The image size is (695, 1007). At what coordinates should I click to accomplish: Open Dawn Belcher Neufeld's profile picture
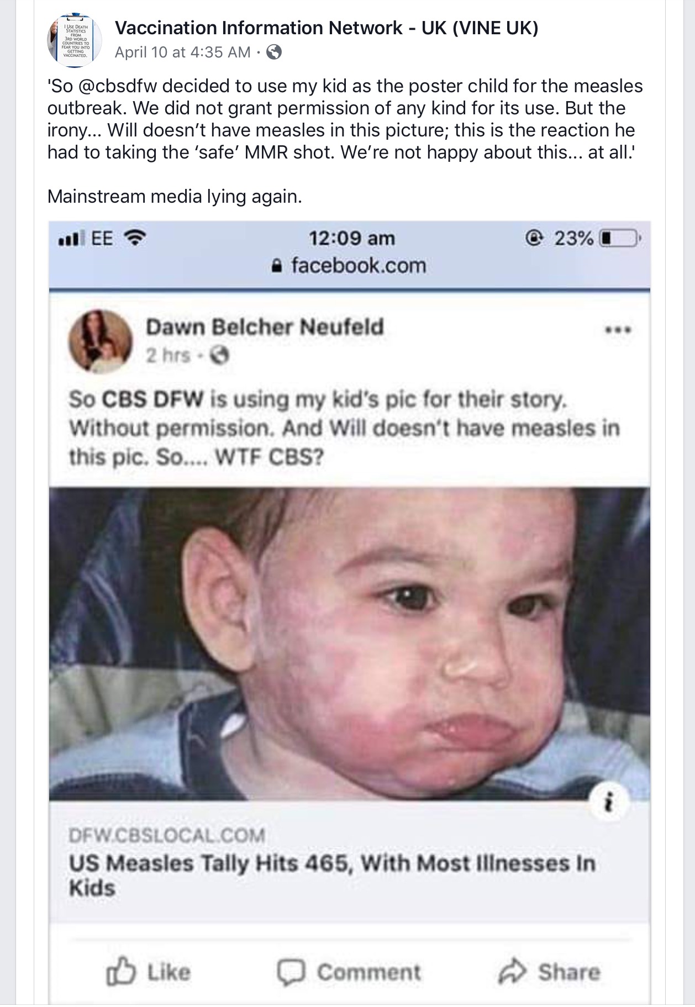click(x=101, y=342)
